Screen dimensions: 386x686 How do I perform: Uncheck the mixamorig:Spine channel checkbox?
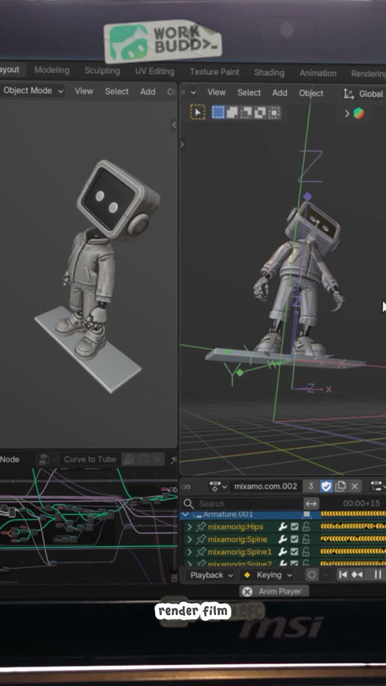pos(295,539)
